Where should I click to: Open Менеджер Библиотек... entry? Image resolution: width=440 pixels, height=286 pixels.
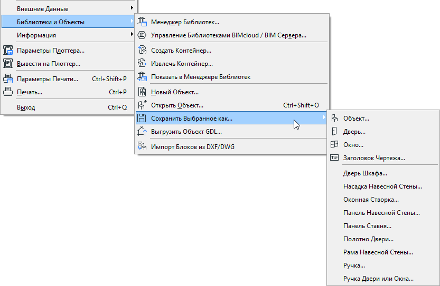[x=231, y=22]
